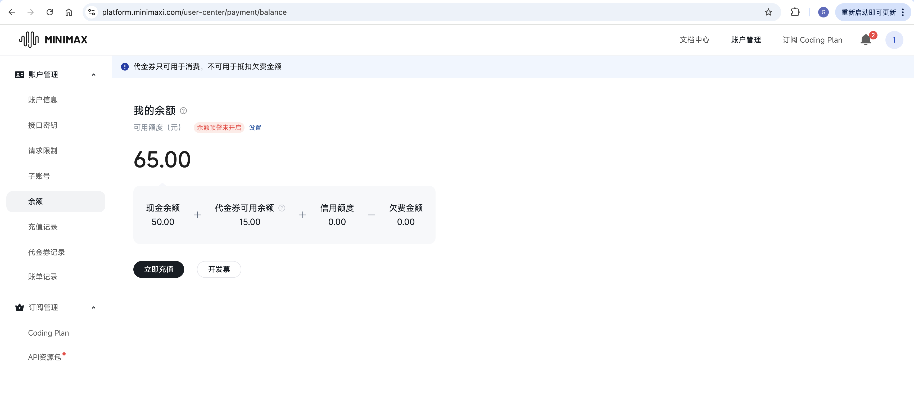Viewport: 914px width, 406px height.
Task: Open user avatar circle labeled 1
Action: (x=894, y=40)
